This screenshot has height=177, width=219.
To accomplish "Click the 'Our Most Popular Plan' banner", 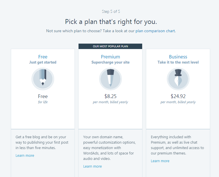I will click(x=110, y=46).
